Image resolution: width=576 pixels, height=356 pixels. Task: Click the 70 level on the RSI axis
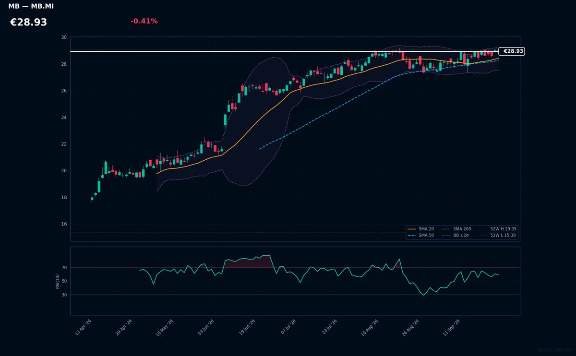pyautogui.click(x=64, y=268)
